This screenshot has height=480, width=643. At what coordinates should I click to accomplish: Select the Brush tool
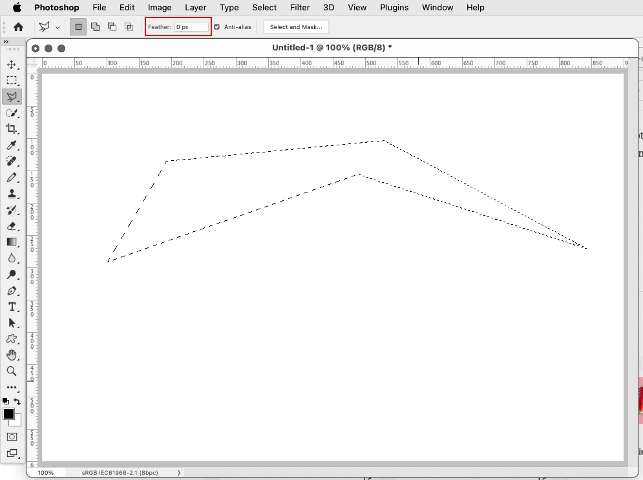12,178
